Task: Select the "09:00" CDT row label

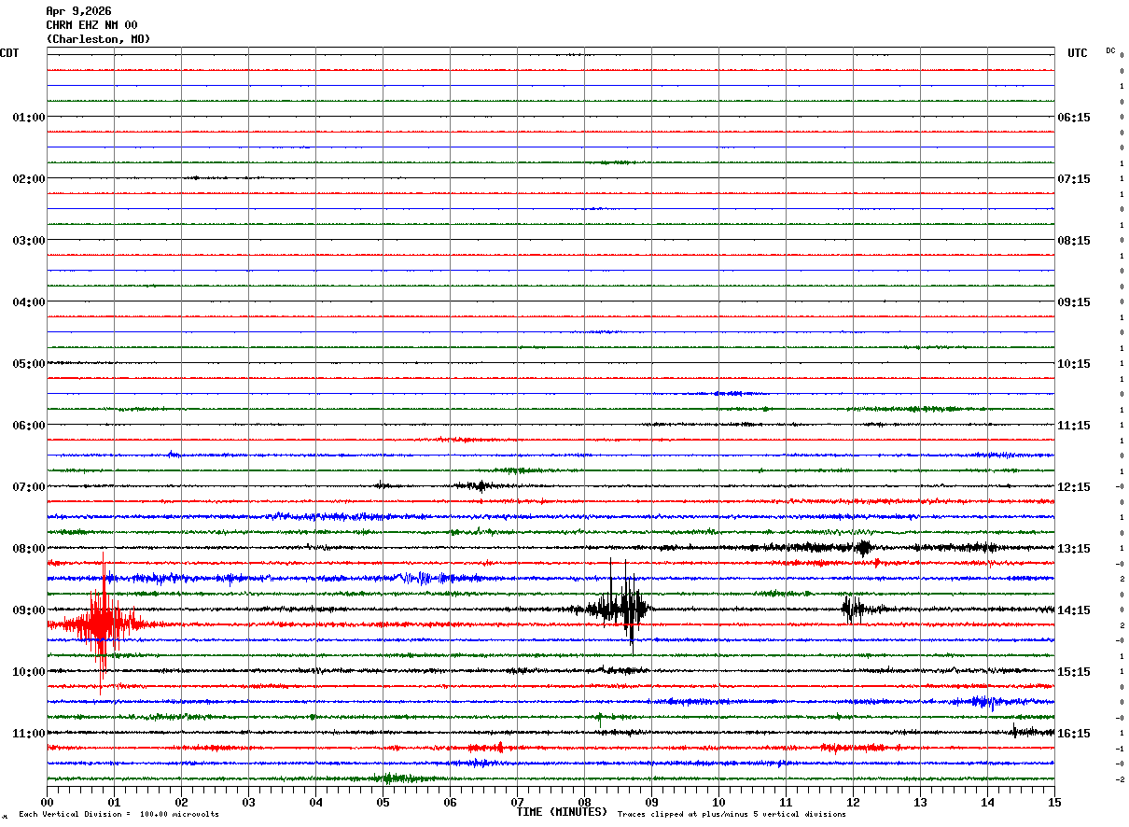Action: pos(29,610)
